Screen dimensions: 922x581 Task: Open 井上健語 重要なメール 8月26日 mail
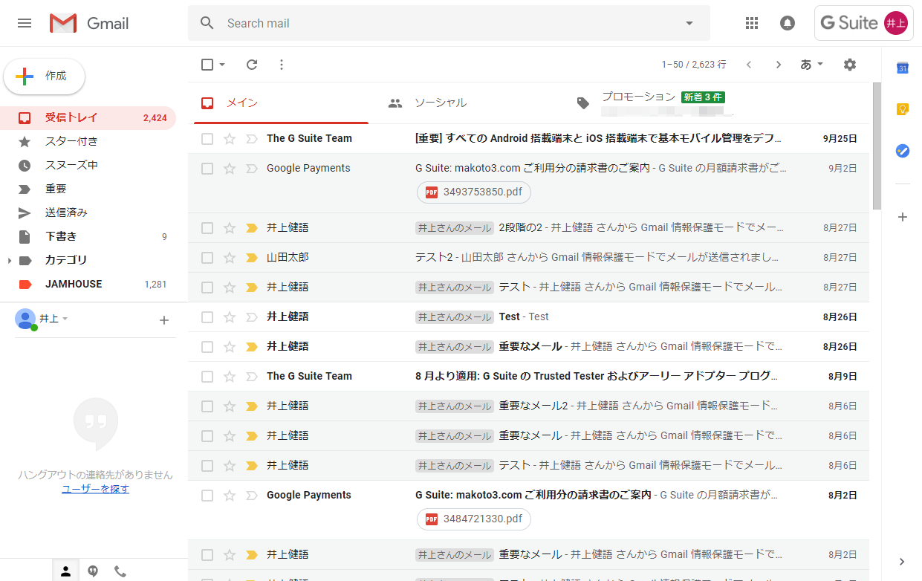(528, 347)
